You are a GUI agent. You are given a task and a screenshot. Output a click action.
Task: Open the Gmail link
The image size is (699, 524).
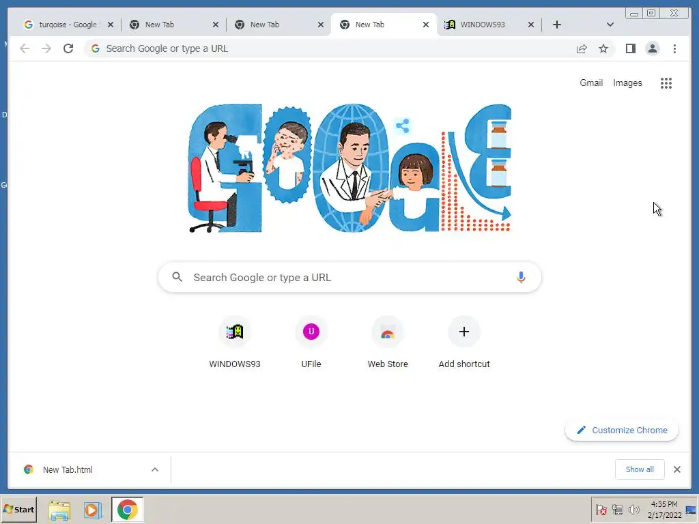(591, 83)
